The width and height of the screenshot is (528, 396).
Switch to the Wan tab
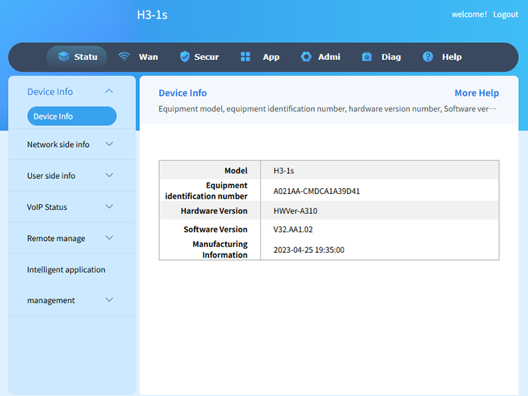coord(148,57)
